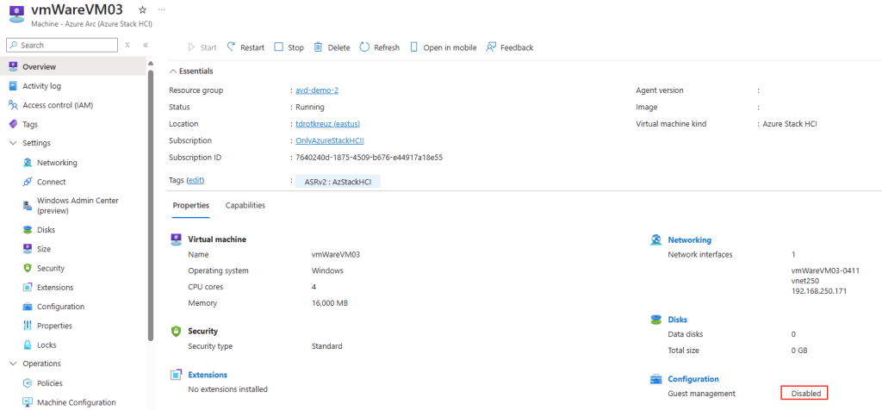Click the Restart toolbar icon
882x410 pixels.
(231, 47)
